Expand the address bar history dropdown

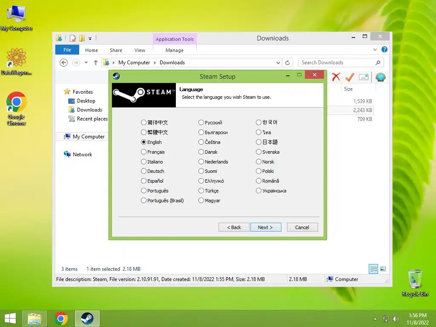pyautogui.click(x=278, y=63)
